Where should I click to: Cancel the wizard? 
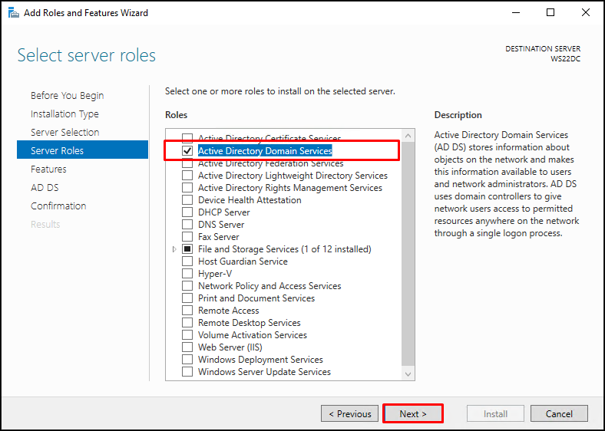coord(559,414)
